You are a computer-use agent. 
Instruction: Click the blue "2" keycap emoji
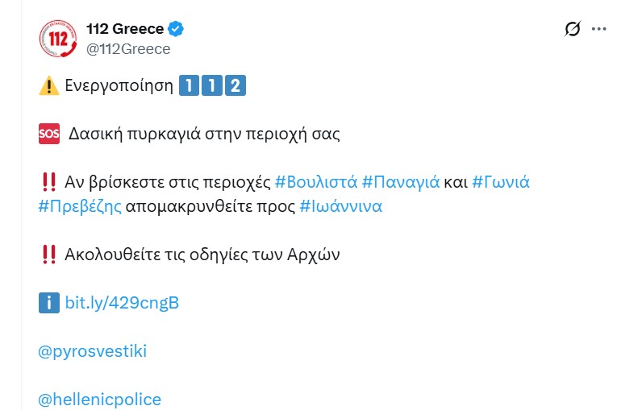coord(234,85)
